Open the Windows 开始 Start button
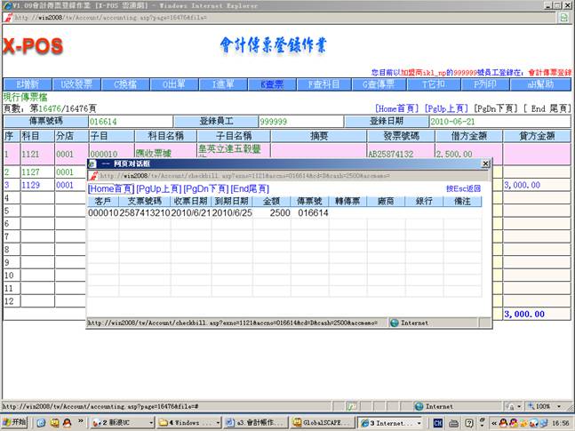This screenshot has width=575, height=431. coord(18,423)
